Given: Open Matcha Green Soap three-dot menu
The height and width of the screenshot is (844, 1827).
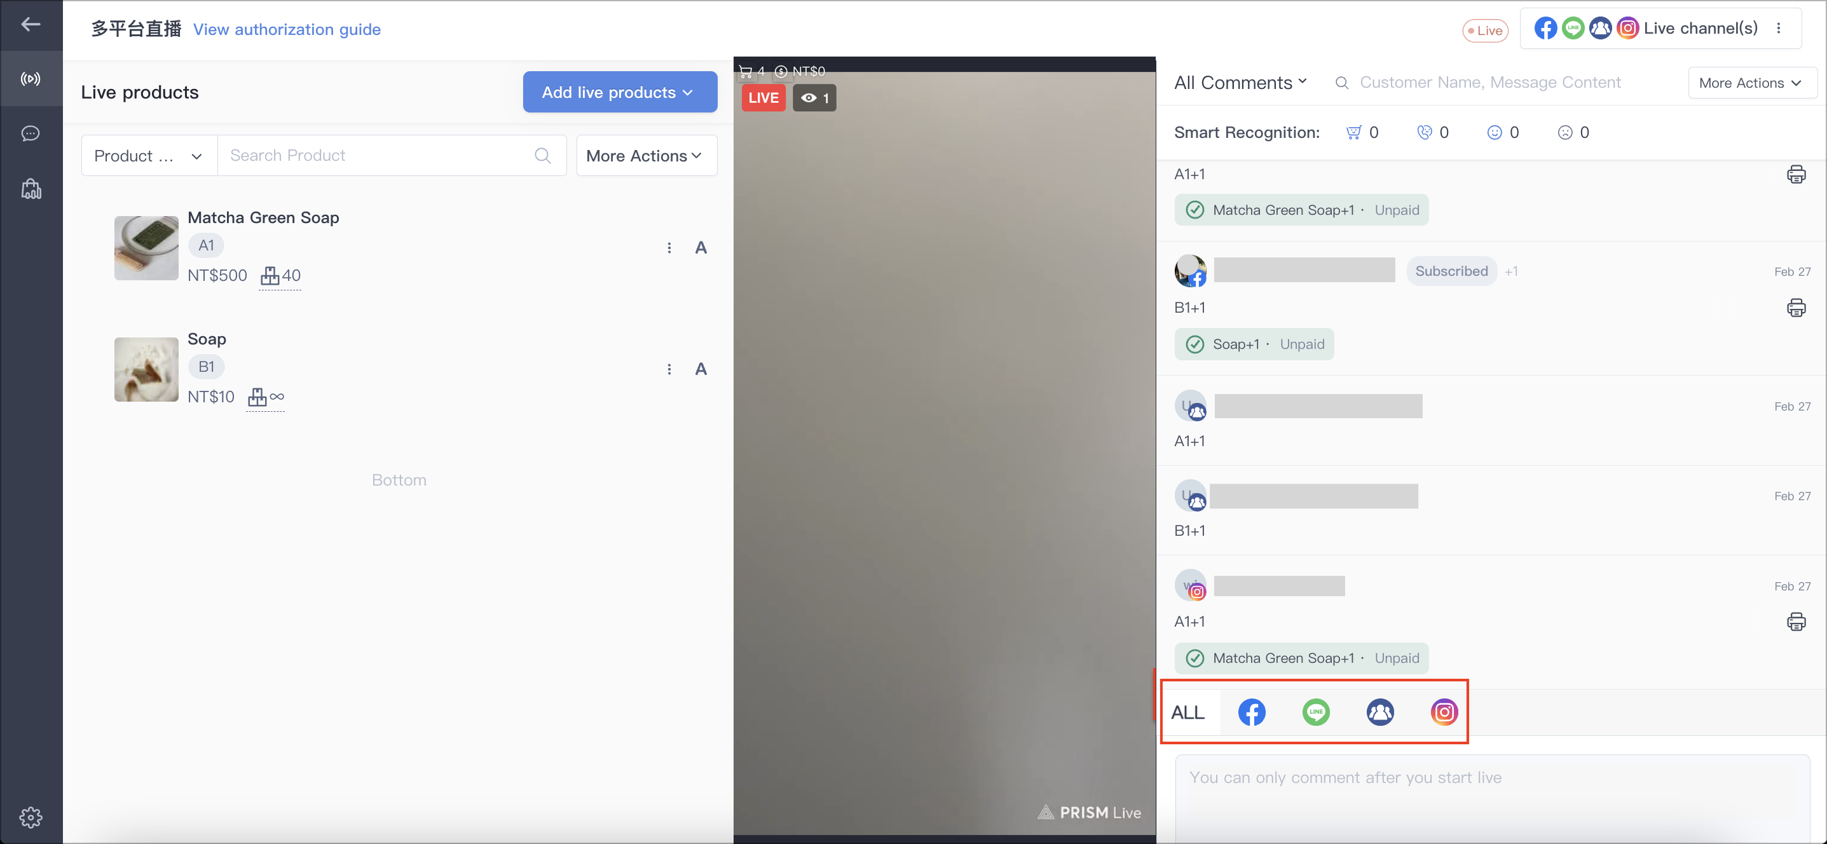Looking at the screenshot, I should pyautogui.click(x=669, y=247).
